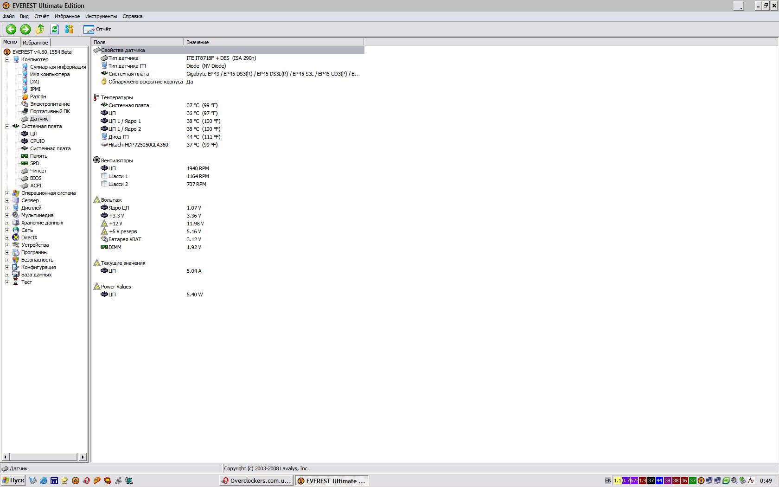Expand the Операционная система node
The image size is (779, 487).
pos(7,193)
